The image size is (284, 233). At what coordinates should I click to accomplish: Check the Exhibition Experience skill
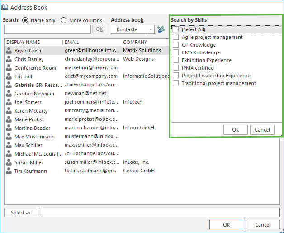click(175, 60)
